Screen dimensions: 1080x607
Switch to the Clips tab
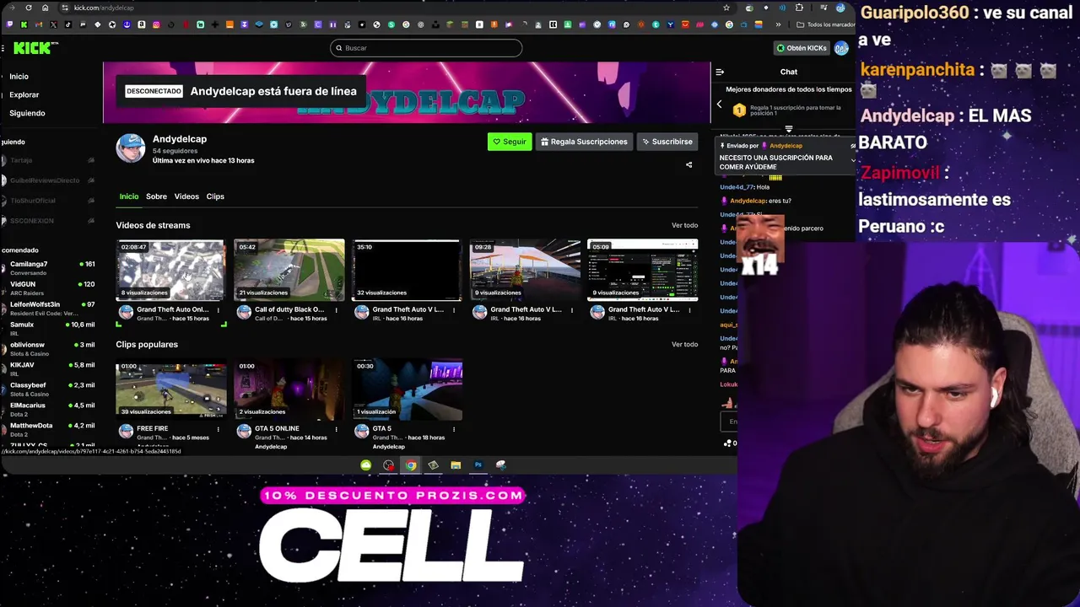click(x=215, y=196)
